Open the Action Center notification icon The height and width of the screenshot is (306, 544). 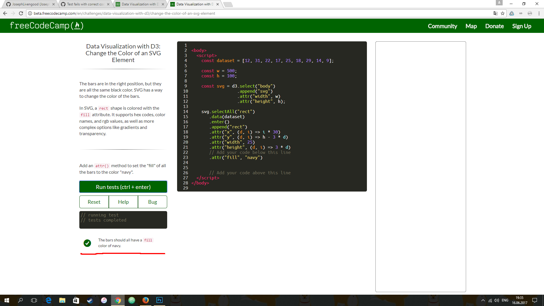coord(535,300)
